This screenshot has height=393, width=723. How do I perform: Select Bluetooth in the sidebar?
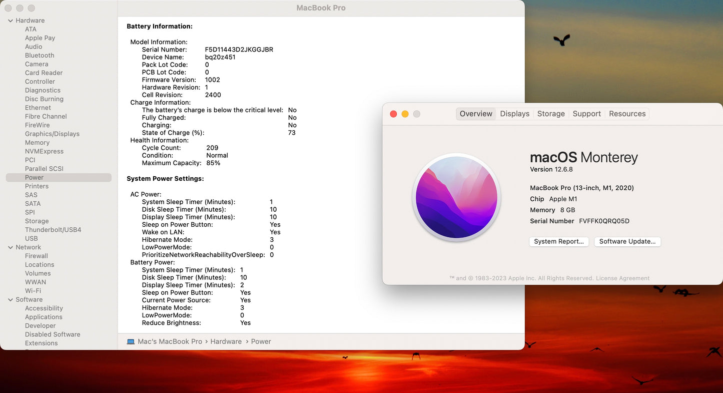tap(40, 56)
